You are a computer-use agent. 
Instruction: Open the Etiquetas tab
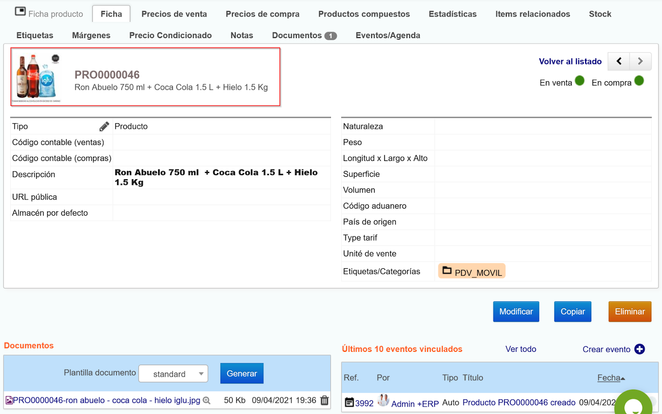coord(35,36)
